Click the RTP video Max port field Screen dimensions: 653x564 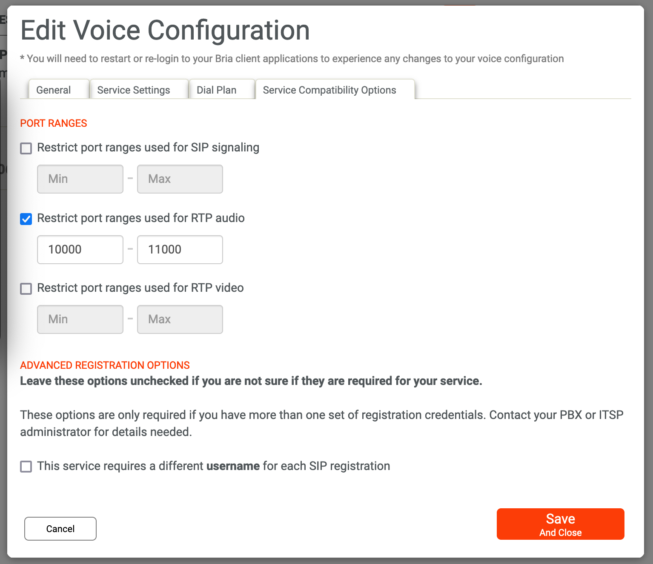(180, 319)
